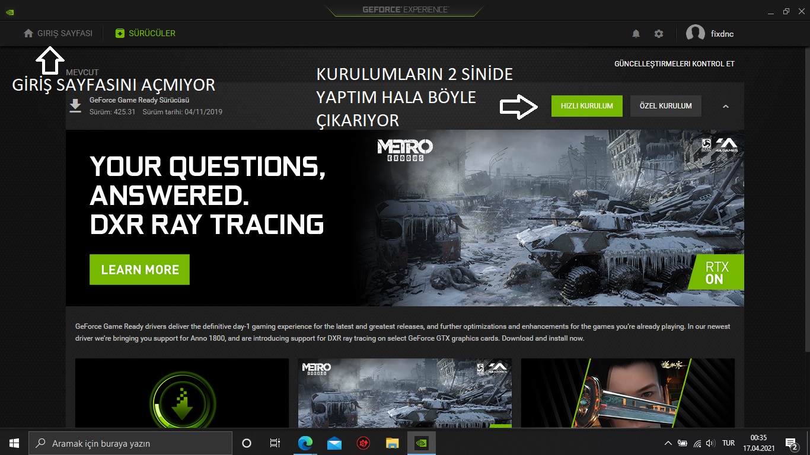Launch Microsoft Edge from taskbar
Image resolution: width=810 pixels, height=455 pixels.
pos(305,443)
